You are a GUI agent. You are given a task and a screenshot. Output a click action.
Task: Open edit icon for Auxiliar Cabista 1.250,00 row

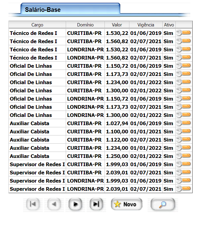pos(184,156)
